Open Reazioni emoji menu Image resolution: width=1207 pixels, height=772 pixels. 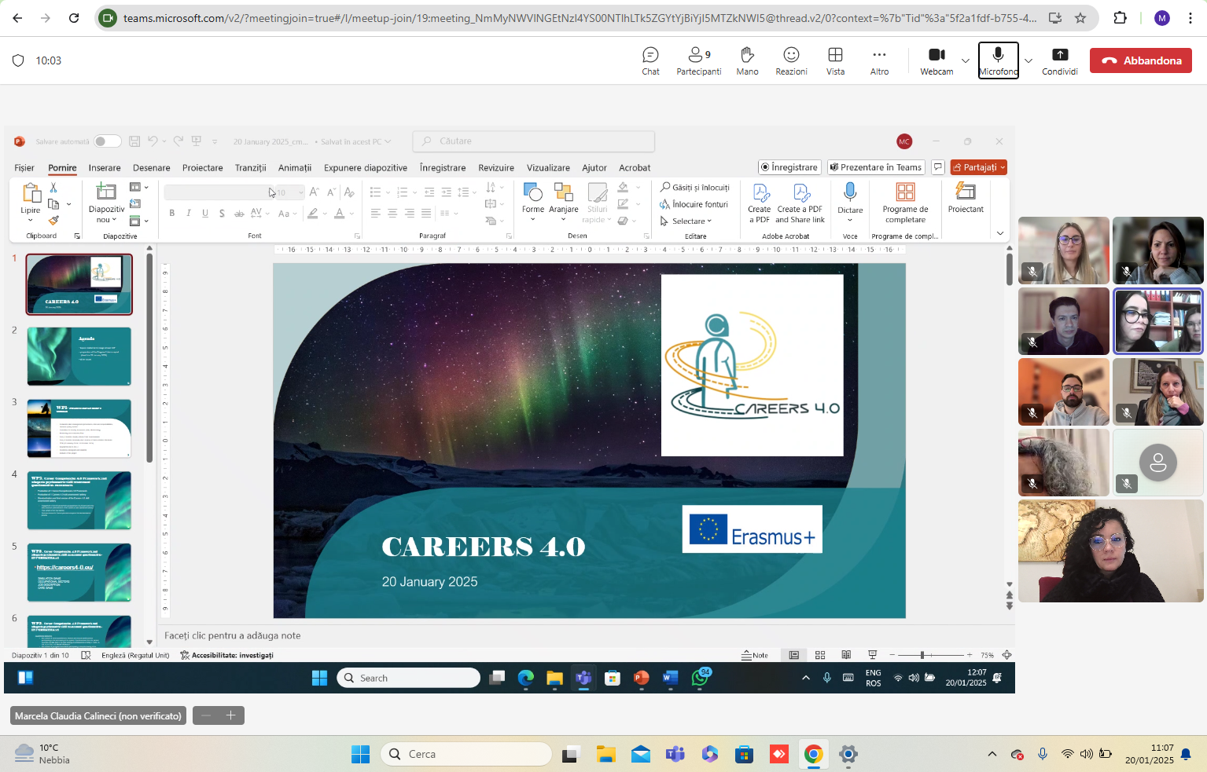pyautogui.click(x=791, y=60)
